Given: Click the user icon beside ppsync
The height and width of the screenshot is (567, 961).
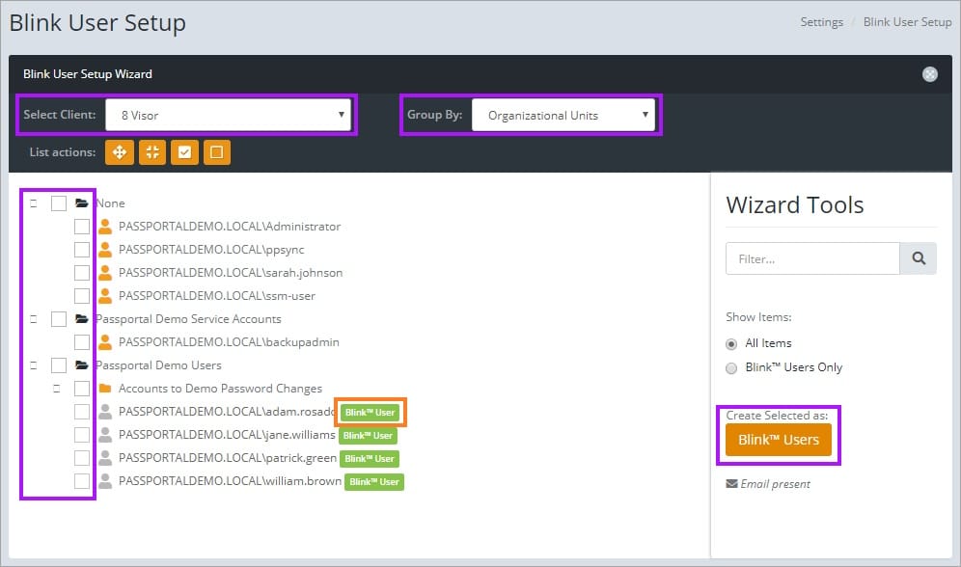Looking at the screenshot, I should 105,250.
